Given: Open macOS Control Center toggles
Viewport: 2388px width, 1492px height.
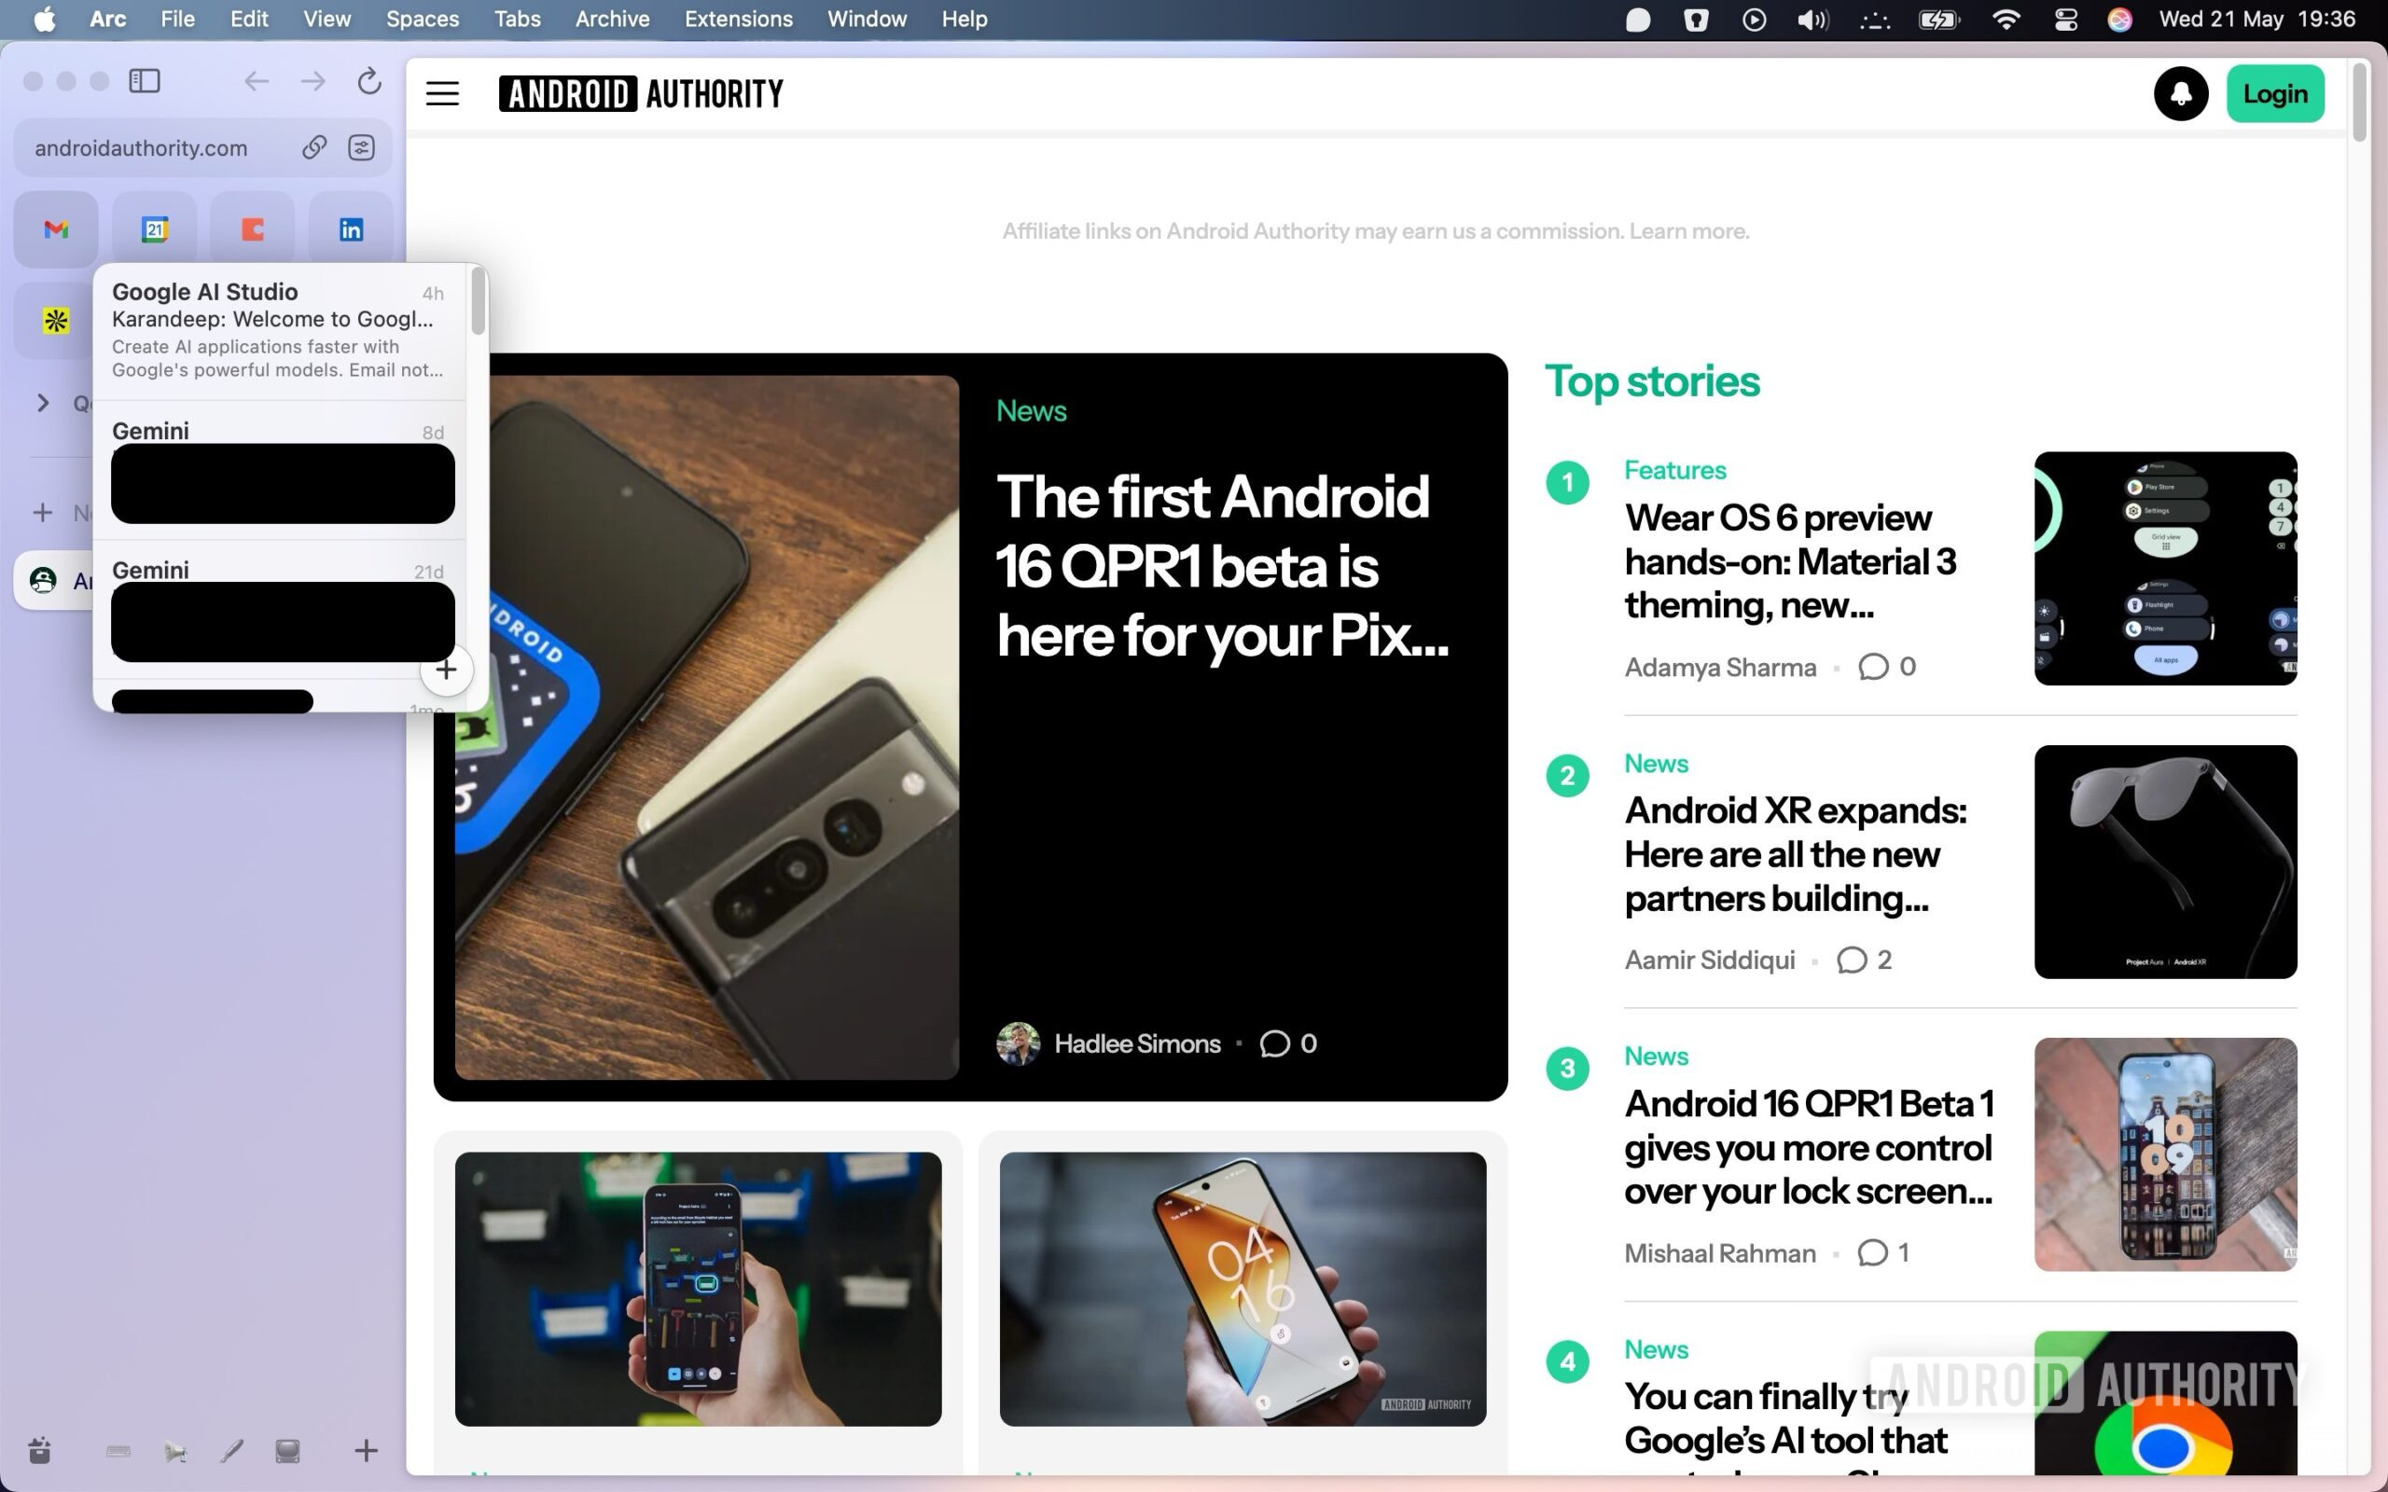Looking at the screenshot, I should pos(2065,20).
